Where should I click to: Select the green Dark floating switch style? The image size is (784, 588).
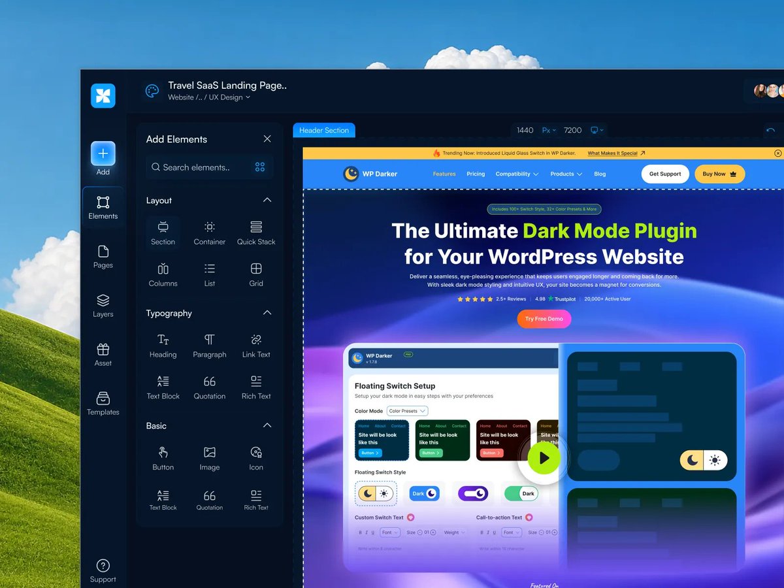pyautogui.click(x=521, y=494)
